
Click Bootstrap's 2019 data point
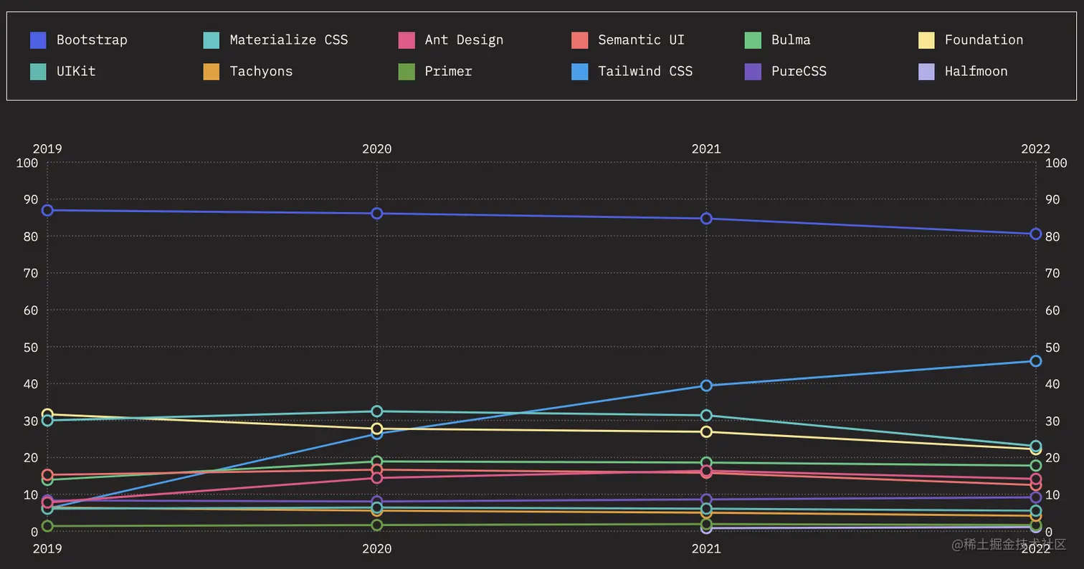click(x=47, y=210)
